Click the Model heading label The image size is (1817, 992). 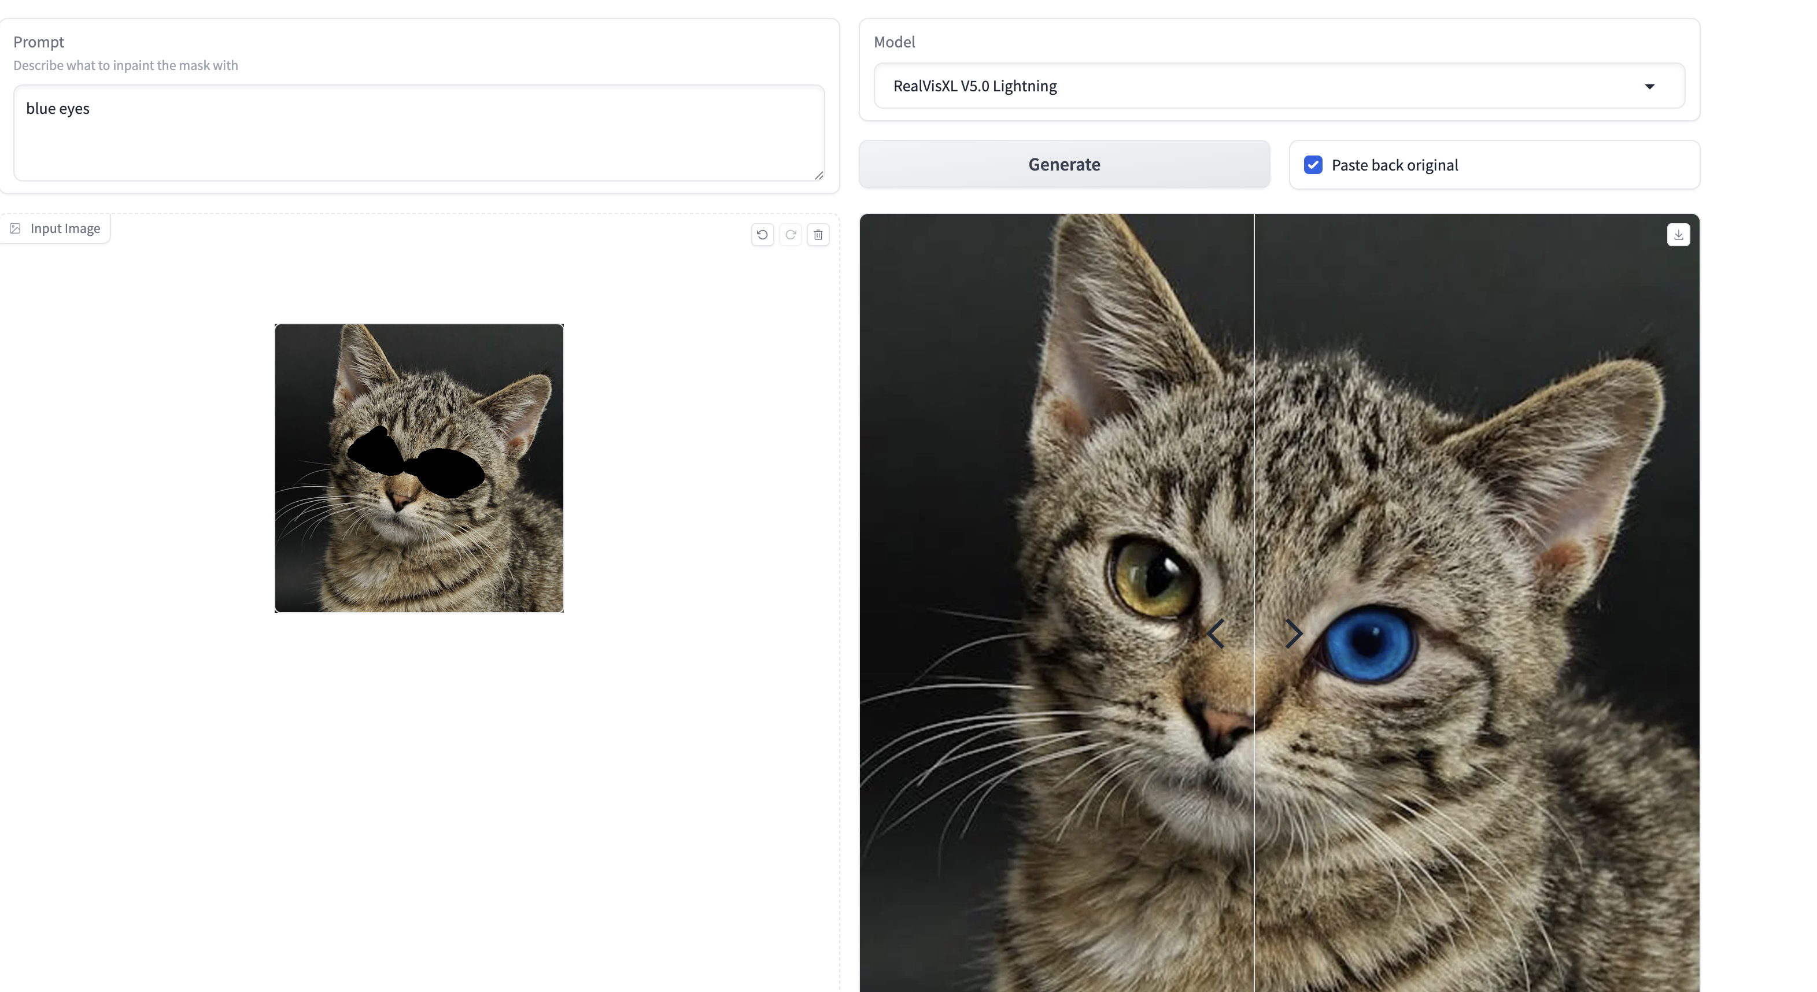pyautogui.click(x=895, y=42)
